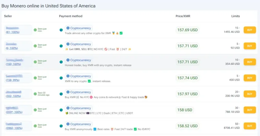Click the 157.74 USD price badge
Viewport: 260px width, 136px height.
[188, 78]
